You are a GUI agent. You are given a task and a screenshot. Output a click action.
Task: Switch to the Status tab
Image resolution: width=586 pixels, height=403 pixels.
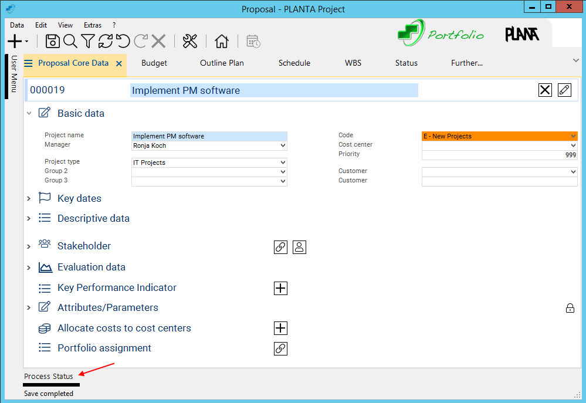coord(407,63)
